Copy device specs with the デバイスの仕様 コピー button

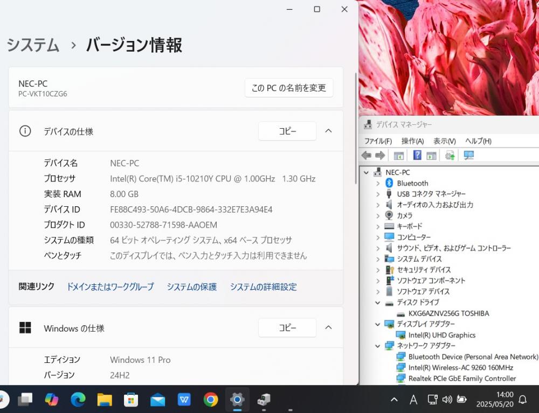287,131
